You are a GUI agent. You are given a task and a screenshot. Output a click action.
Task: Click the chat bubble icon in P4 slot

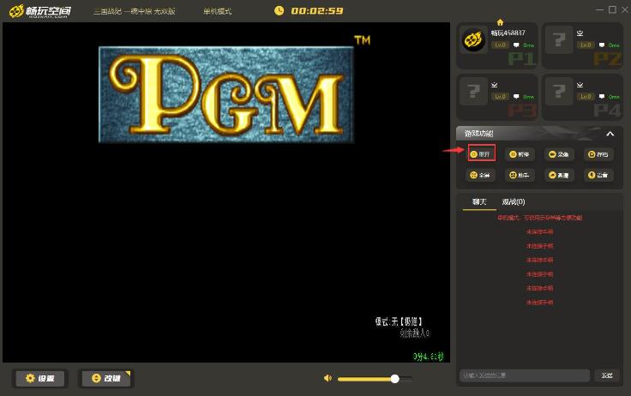[x=602, y=97]
